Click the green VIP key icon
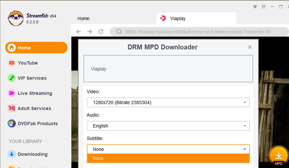This screenshot has height=168, width=289. point(12,78)
